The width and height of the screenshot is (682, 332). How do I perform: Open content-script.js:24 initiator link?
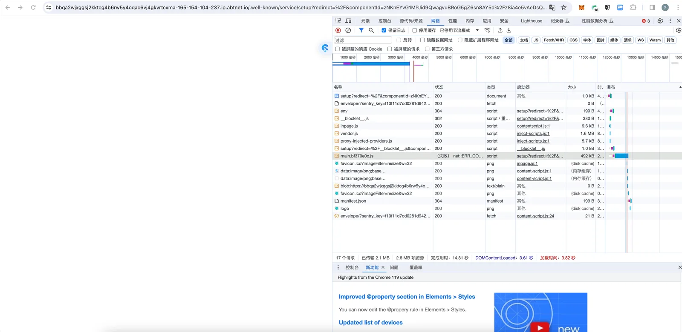(535, 216)
